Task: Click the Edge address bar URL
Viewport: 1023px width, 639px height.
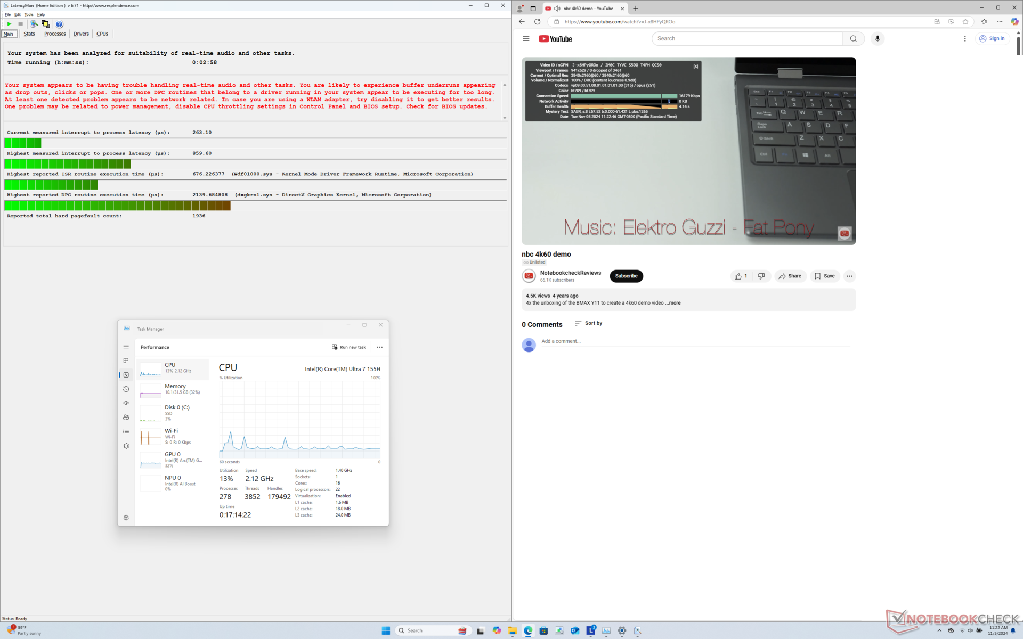Action: pyautogui.click(x=620, y=22)
